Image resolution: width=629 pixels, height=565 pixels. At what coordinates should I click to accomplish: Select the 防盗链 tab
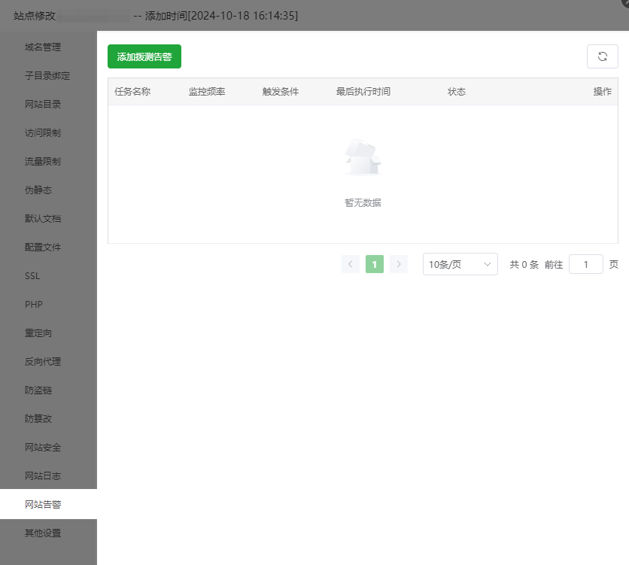coord(38,390)
